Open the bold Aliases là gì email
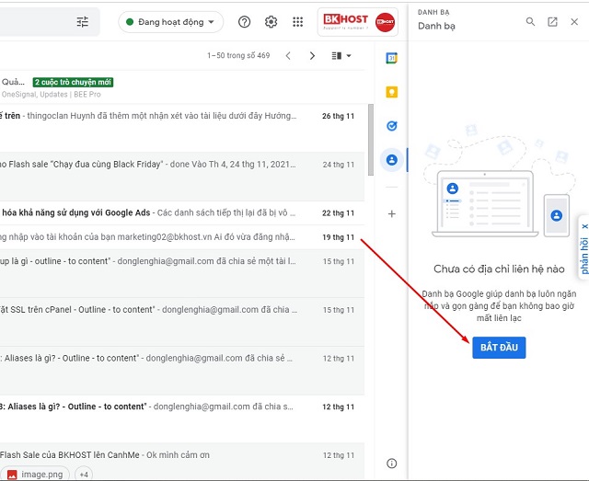Image resolution: width=589 pixels, height=481 pixels. coord(182,418)
